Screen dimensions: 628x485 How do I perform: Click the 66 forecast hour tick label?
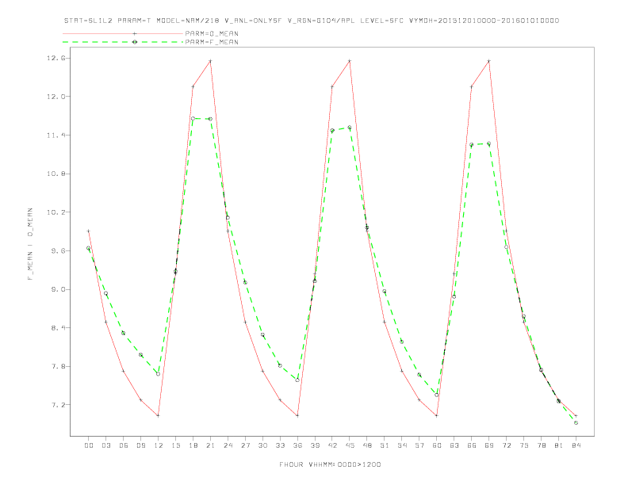tap(472, 445)
